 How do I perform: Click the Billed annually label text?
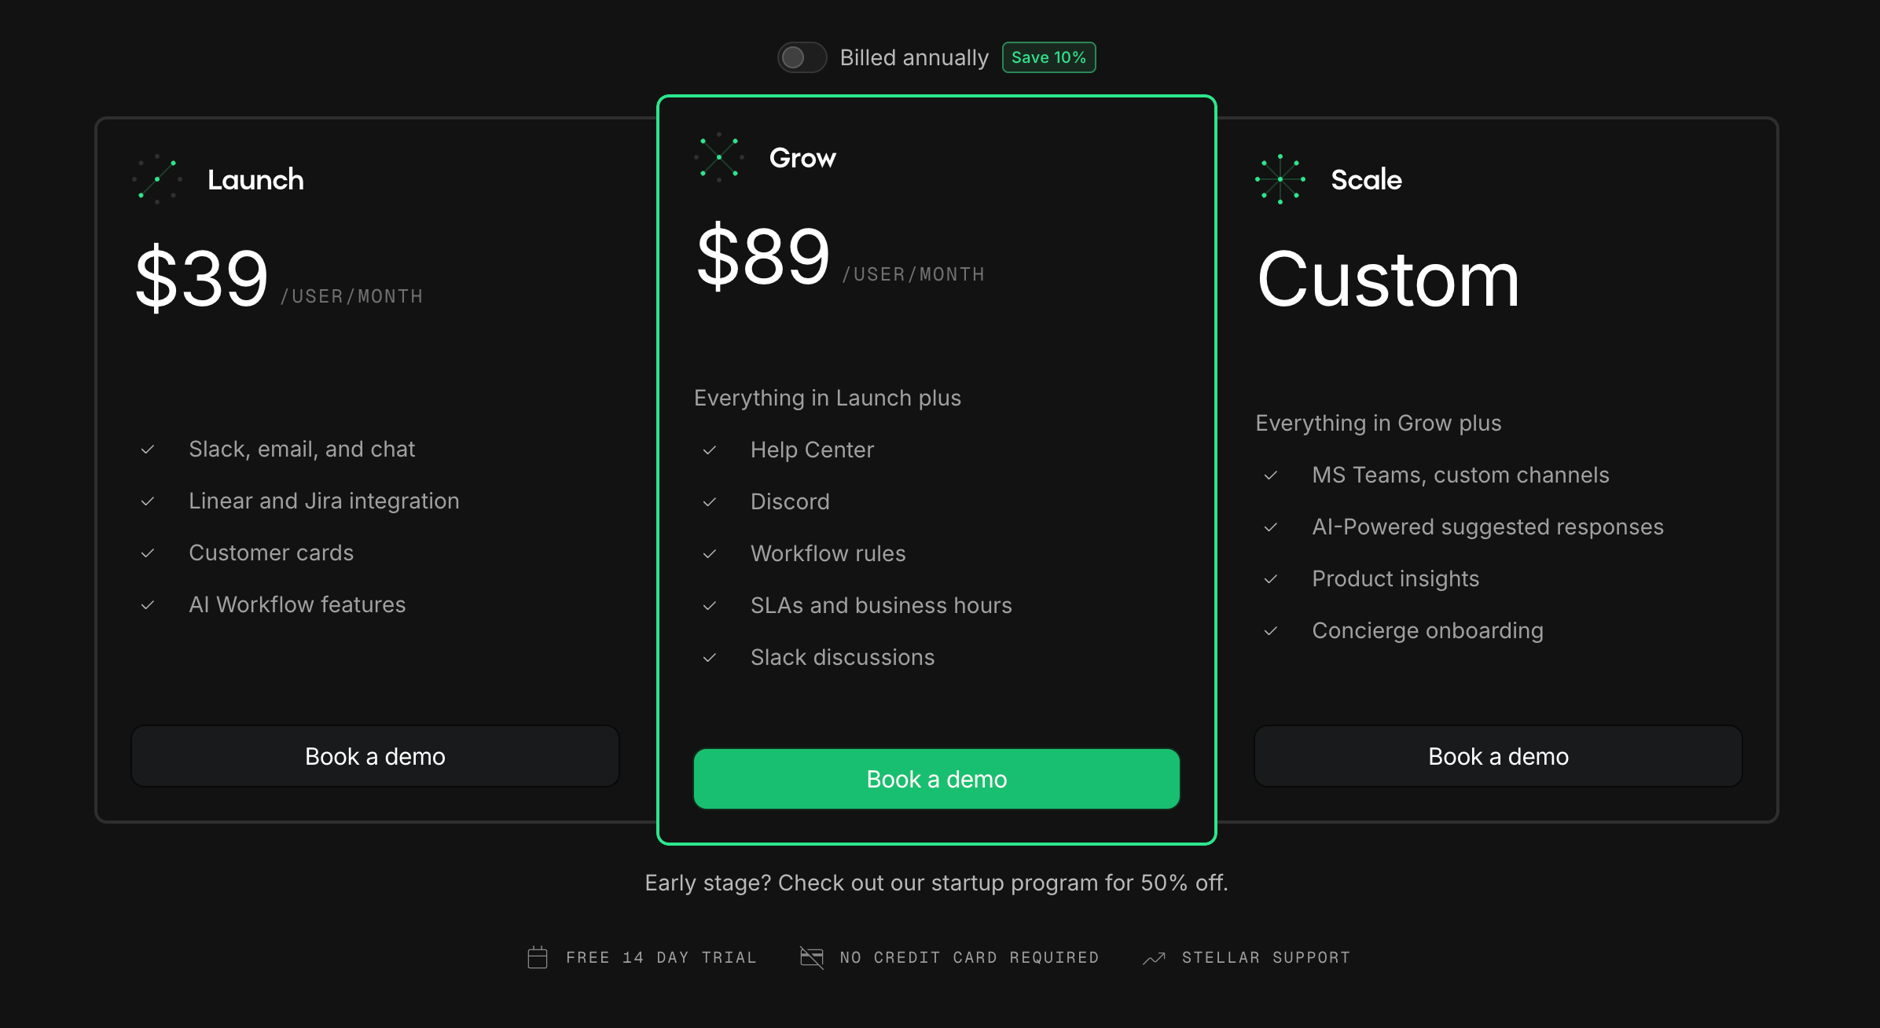click(x=914, y=57)
